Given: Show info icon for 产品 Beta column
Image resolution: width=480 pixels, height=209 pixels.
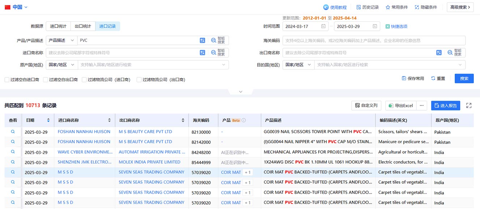Looking at the screenshot, I should coord(244,120).
